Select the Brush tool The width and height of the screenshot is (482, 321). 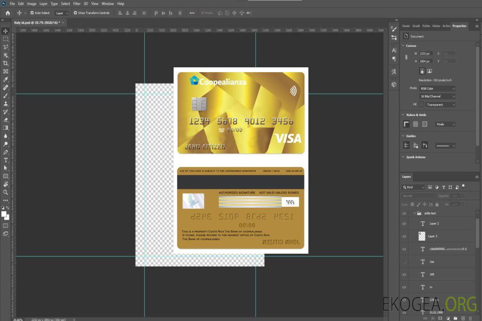(x=5, y=95)
